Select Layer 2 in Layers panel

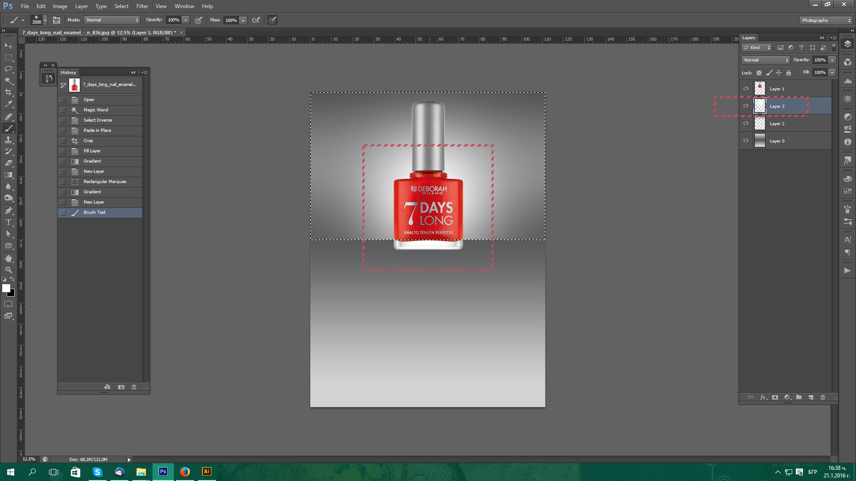coord(786,123)
